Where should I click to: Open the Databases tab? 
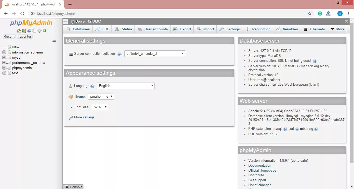click(x=78, y=29)
